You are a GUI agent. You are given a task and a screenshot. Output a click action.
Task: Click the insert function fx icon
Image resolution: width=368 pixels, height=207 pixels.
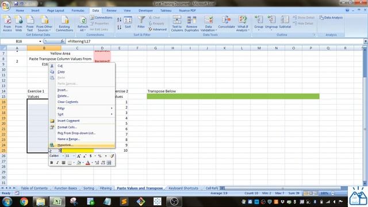point(62,41)
